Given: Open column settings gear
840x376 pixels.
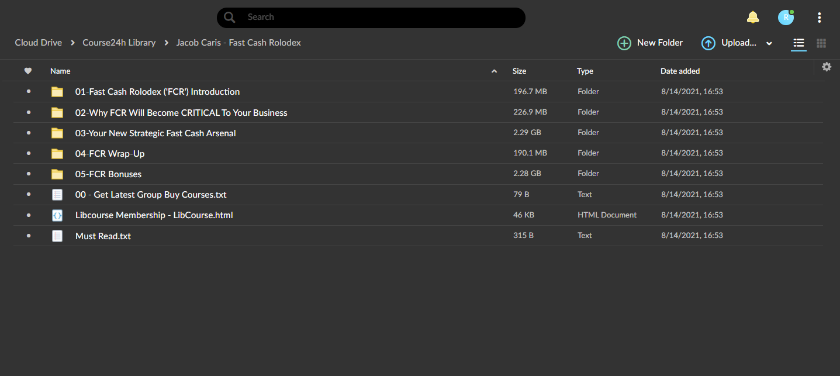Looking at the screenshot, I should [827, 67].
